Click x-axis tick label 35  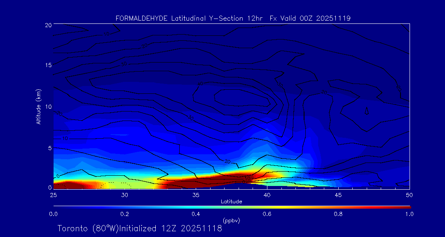196,195
